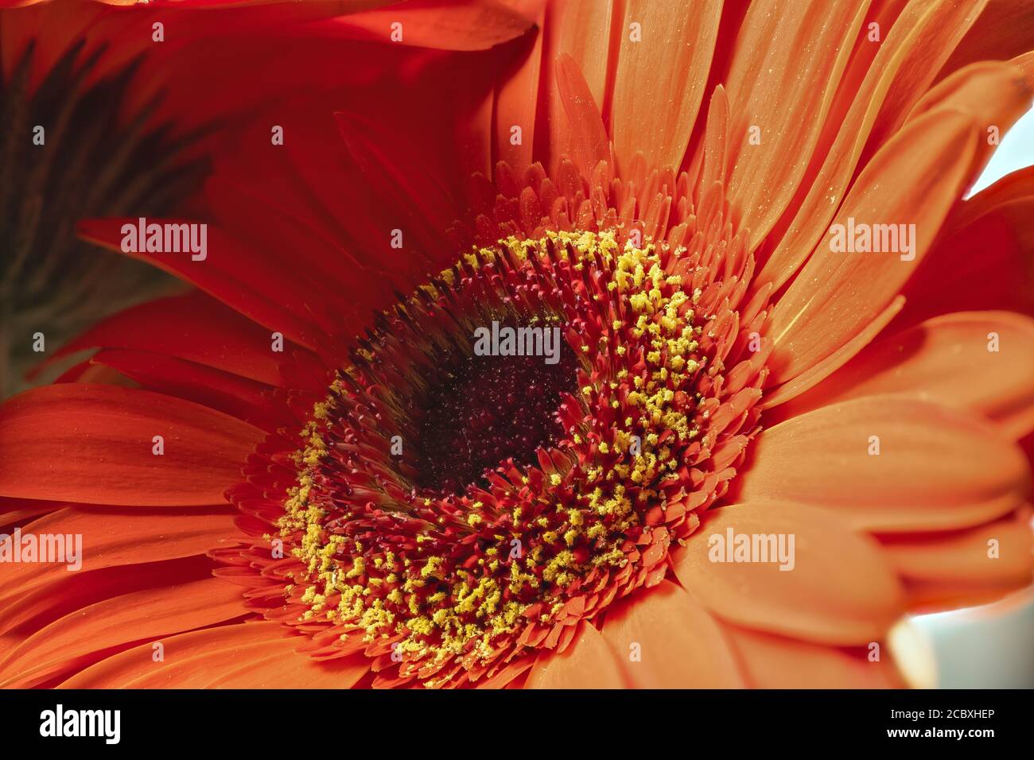Image resolution: width=1034 pixels, height=760 pixels.
Task: Click the alamy logo in the bottom bar
Action: click(80, 724)
